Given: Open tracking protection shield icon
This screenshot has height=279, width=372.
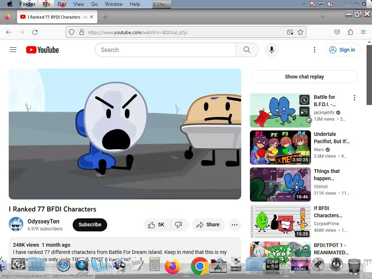Looking at the screenshot, I should pyautogui.click(x=72, y=32).
